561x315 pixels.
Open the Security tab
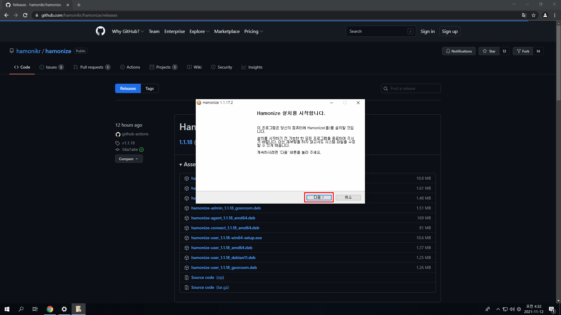[221, 67]
